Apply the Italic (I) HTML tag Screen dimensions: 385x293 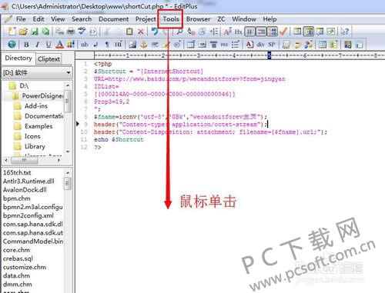coord(38,45)
